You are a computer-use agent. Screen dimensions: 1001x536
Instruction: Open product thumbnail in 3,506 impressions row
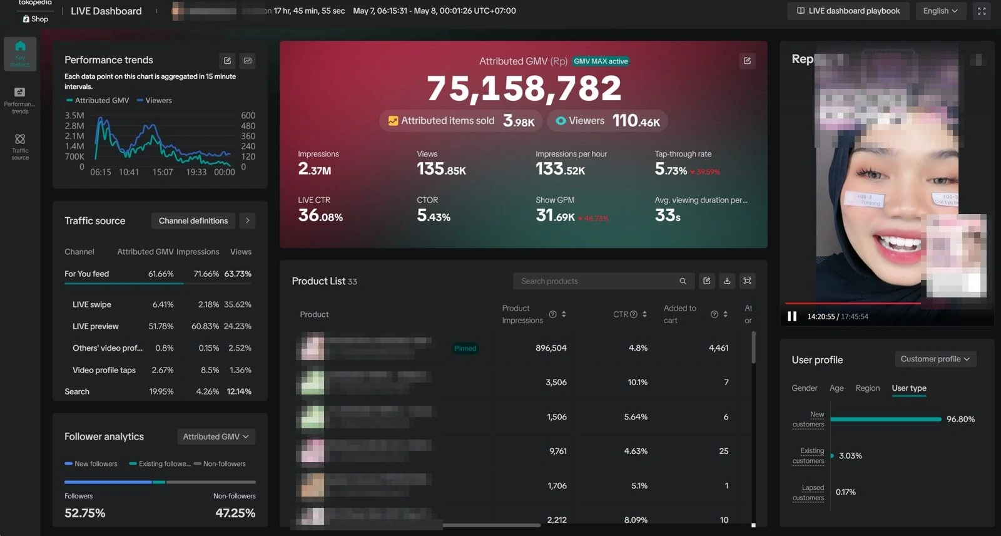pyautogui.click(x=312, y=383)
